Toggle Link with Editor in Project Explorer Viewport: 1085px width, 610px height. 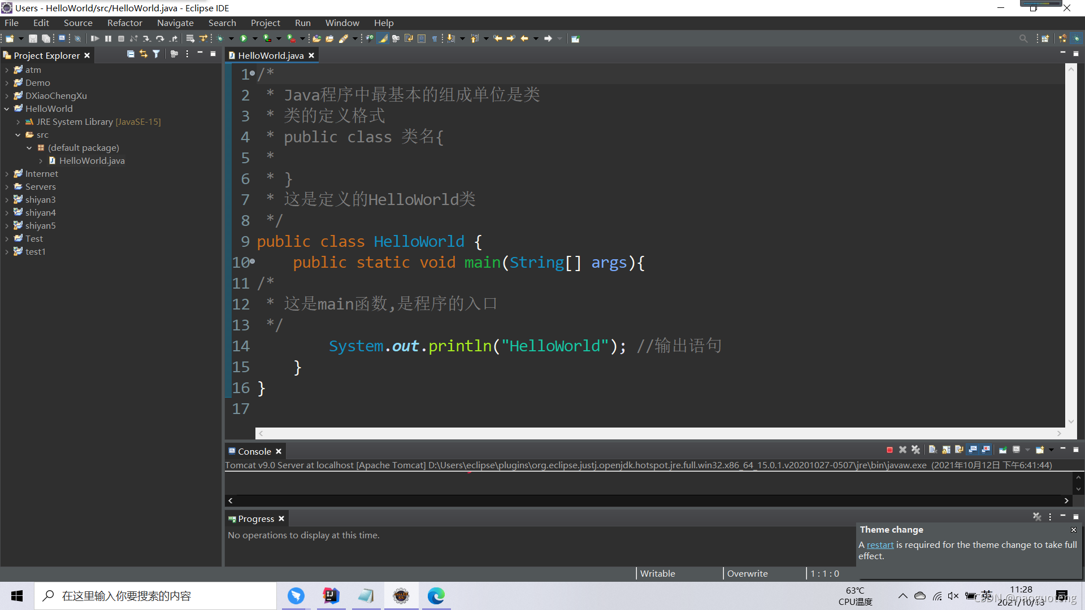pyautogui.click(x=144, y=54)
